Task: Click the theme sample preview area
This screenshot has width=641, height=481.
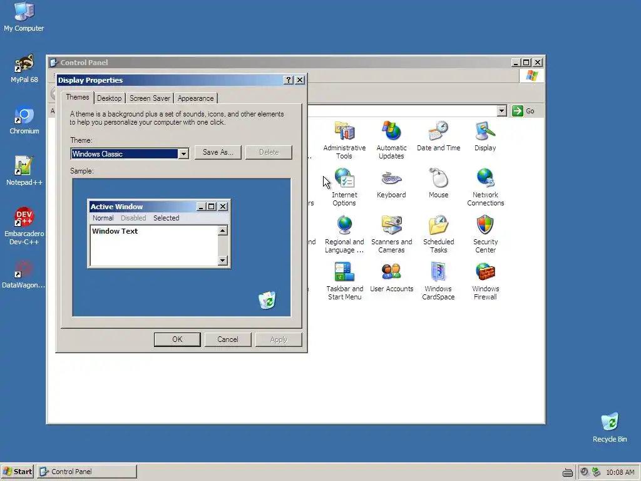Action: (x=182, y=247)
